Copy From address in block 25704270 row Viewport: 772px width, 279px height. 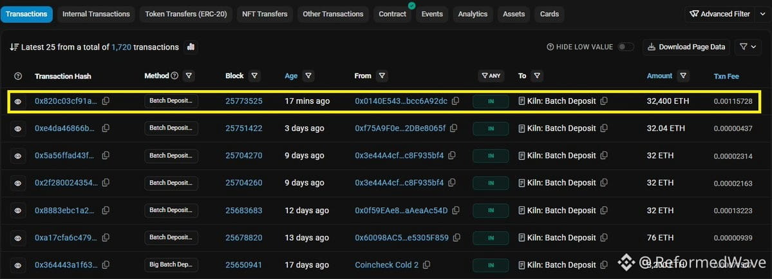pyautogui.click(x=452, y=155)
